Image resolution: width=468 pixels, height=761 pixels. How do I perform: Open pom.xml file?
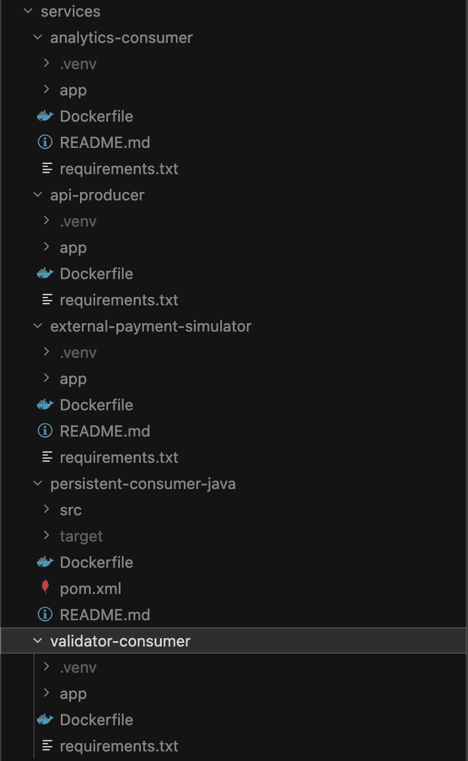pos(90,589)
